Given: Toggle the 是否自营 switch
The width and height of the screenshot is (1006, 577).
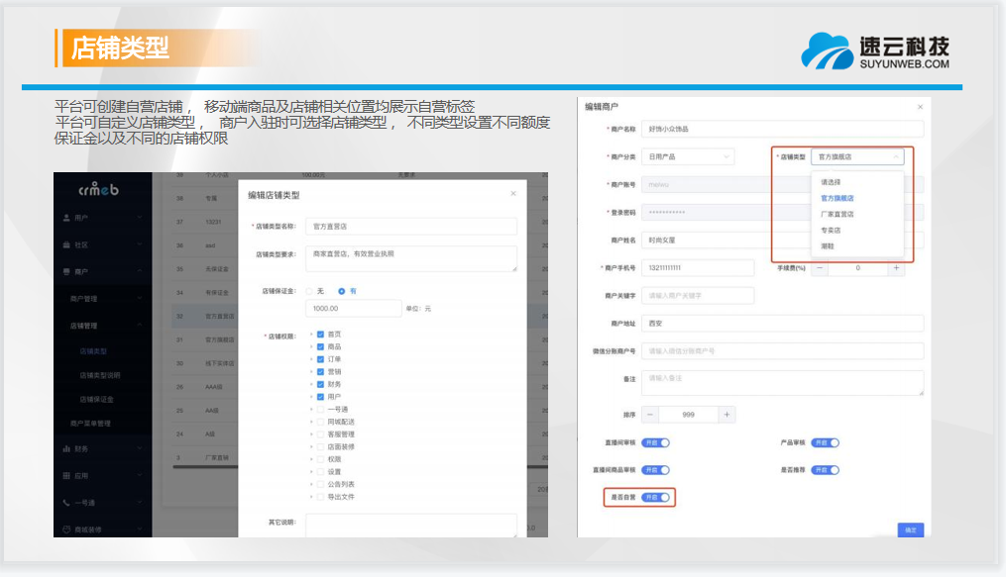Looking at the screenshot, I should [x=656, y=498].
